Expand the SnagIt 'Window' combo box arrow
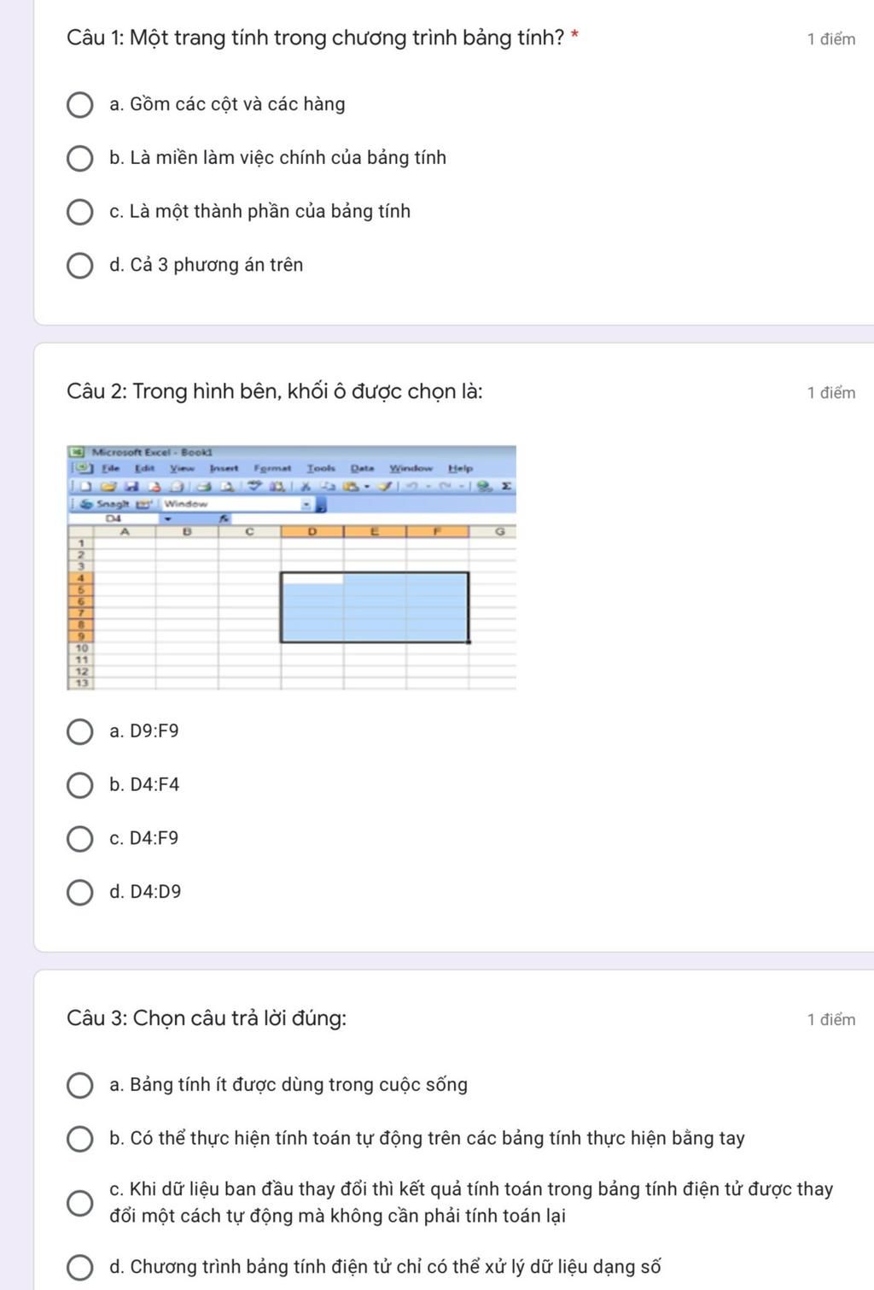This screenshot has width=874, height=1290. [x=306, y=504]
